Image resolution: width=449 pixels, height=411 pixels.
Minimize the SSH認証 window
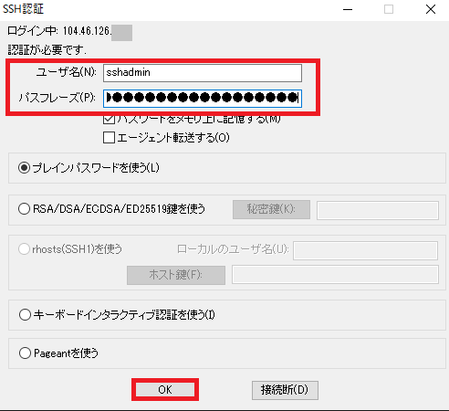tap(348, 9)
